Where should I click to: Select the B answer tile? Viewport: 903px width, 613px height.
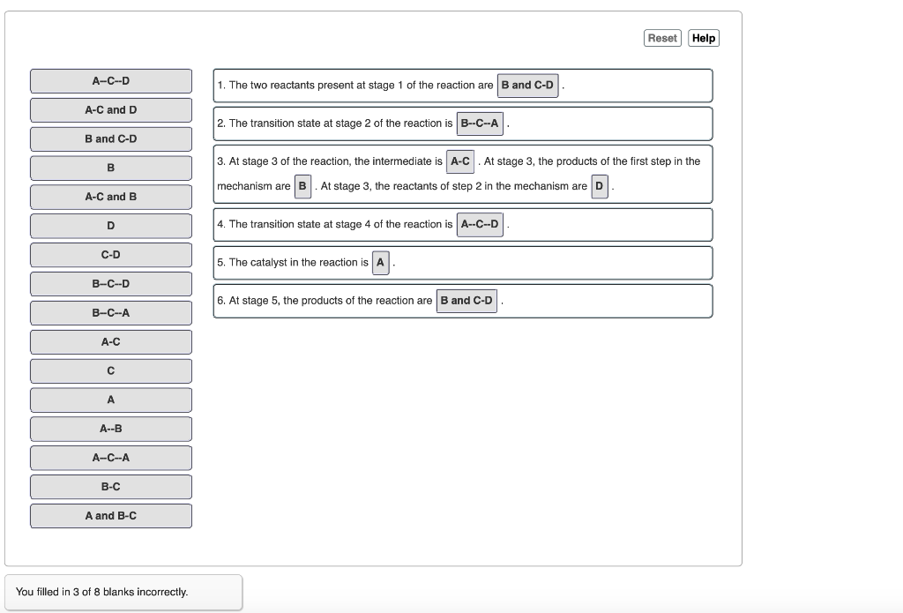click(x=111, y=168)
